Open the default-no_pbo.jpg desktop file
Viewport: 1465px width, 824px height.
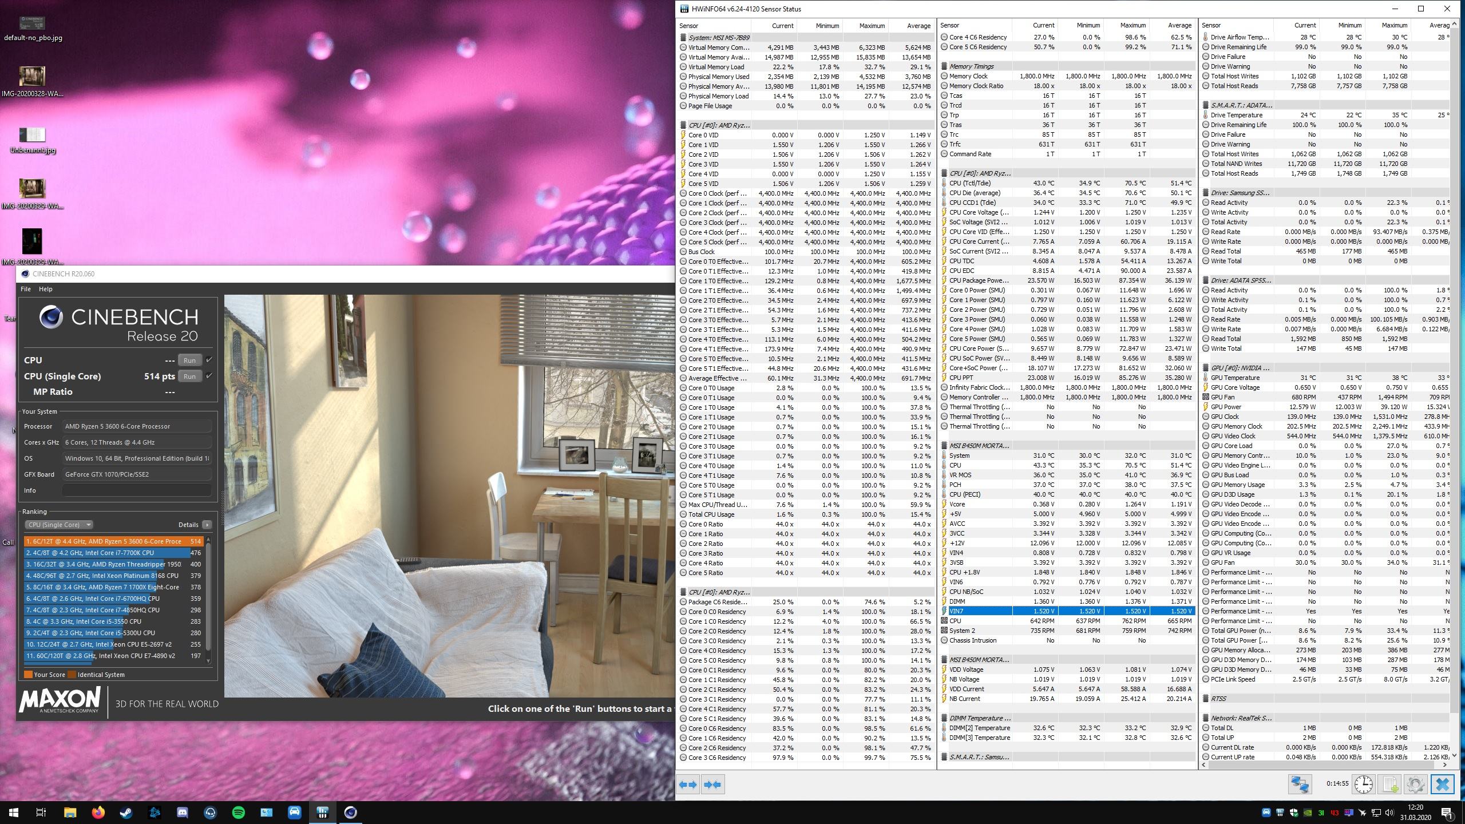point(33,27)
